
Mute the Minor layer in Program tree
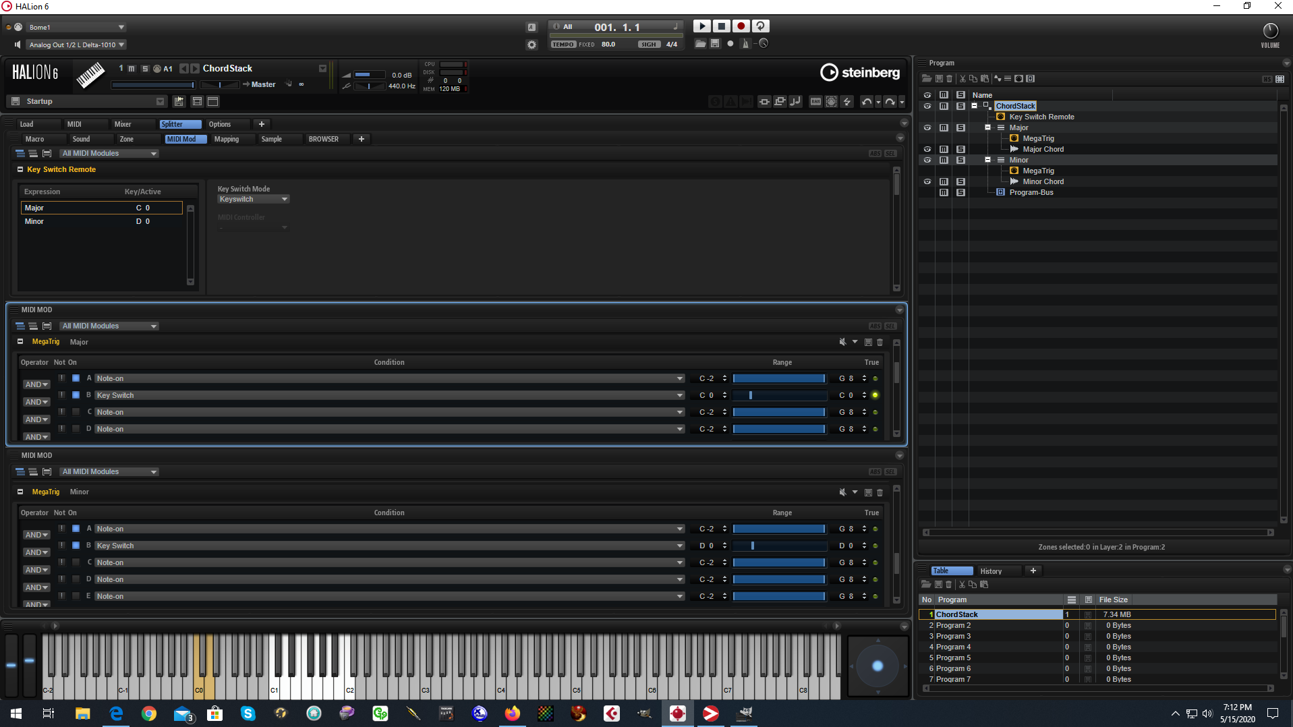coord(944,160)
